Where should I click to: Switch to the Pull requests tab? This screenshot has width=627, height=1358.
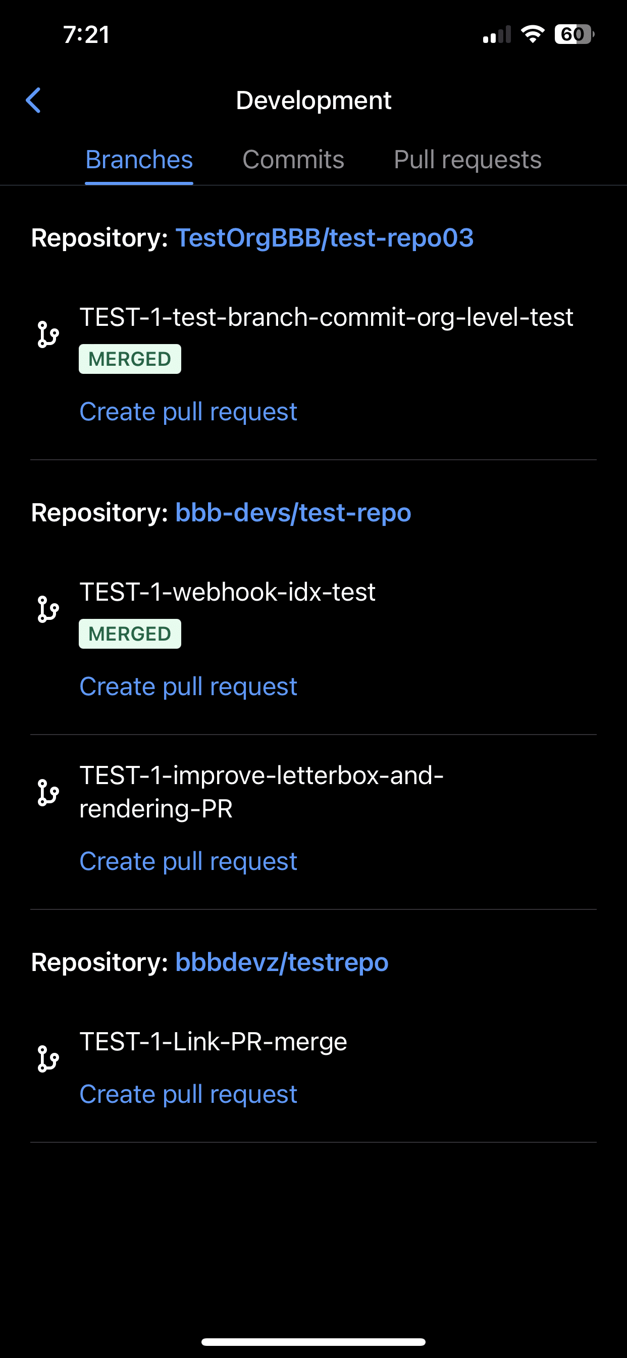(x=467, y=159)
